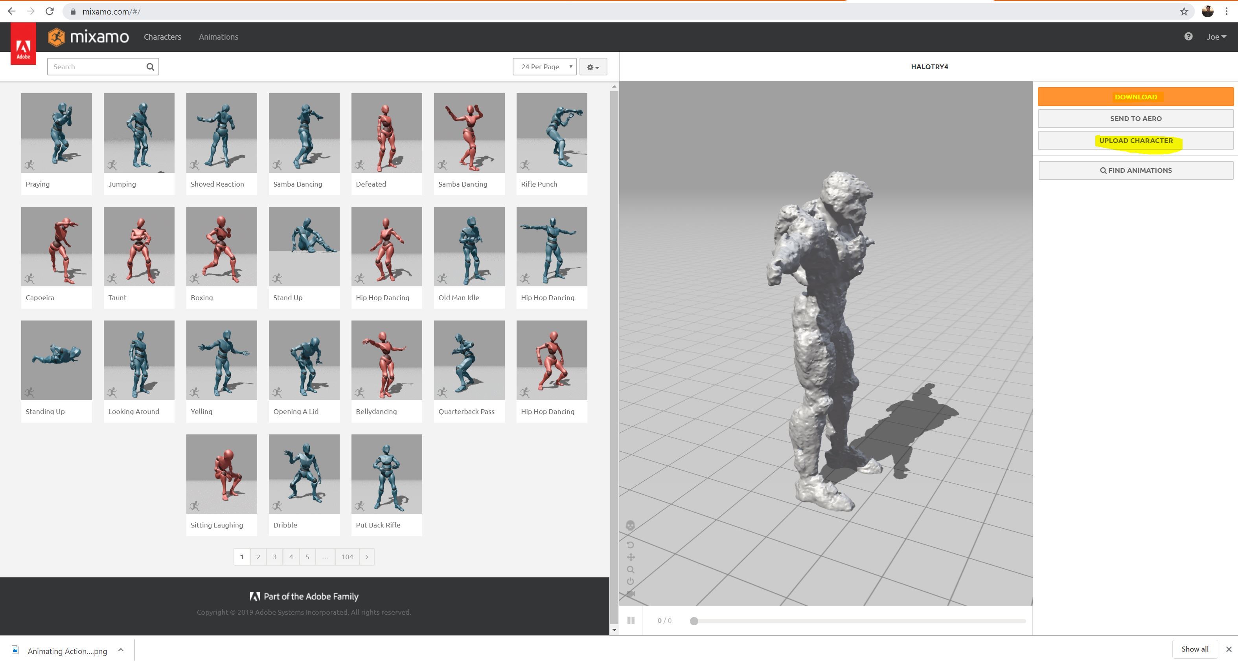This screenshot has height=663, width=1238.
Task: Select the Jumping animation thumbnail
Action: pyautogui.click(x=139, y=133)
